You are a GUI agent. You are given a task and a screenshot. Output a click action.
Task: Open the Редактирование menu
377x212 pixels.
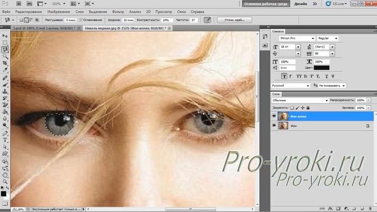coord(28,12)
